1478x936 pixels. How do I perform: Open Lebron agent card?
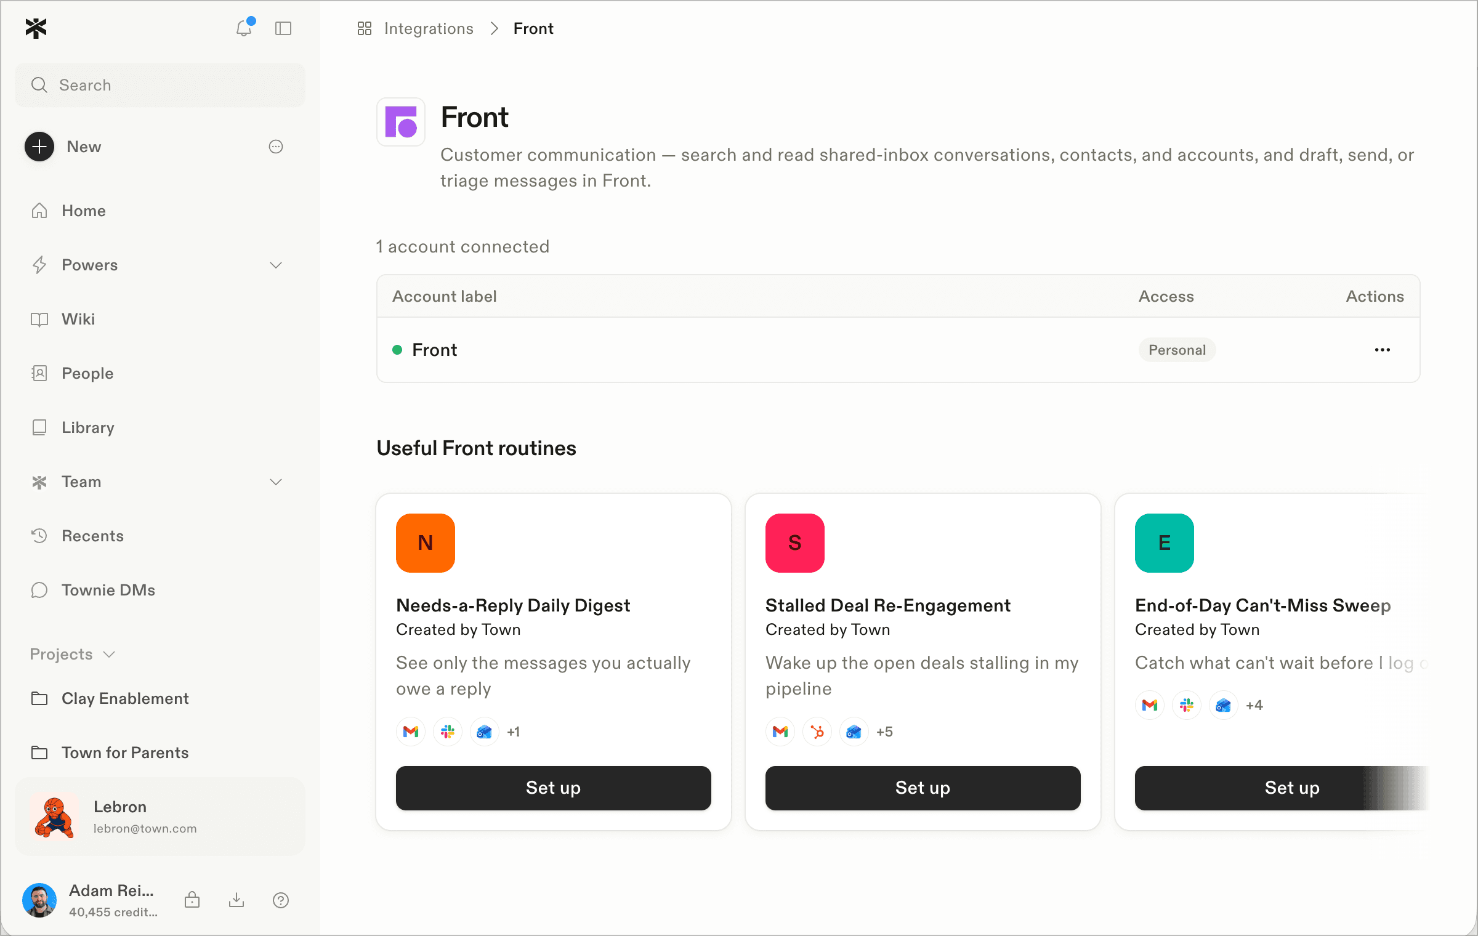pyautogui.click(x=160, y=817)
